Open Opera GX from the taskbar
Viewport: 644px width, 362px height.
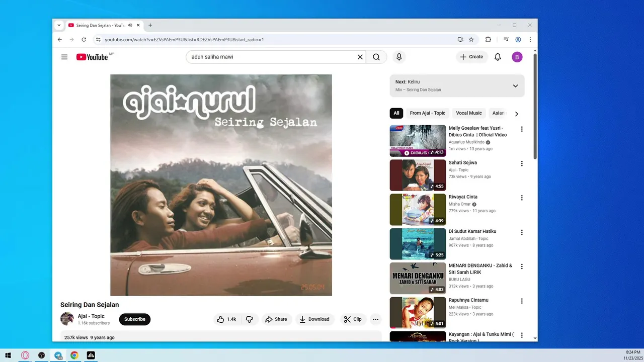click(25, 355)
